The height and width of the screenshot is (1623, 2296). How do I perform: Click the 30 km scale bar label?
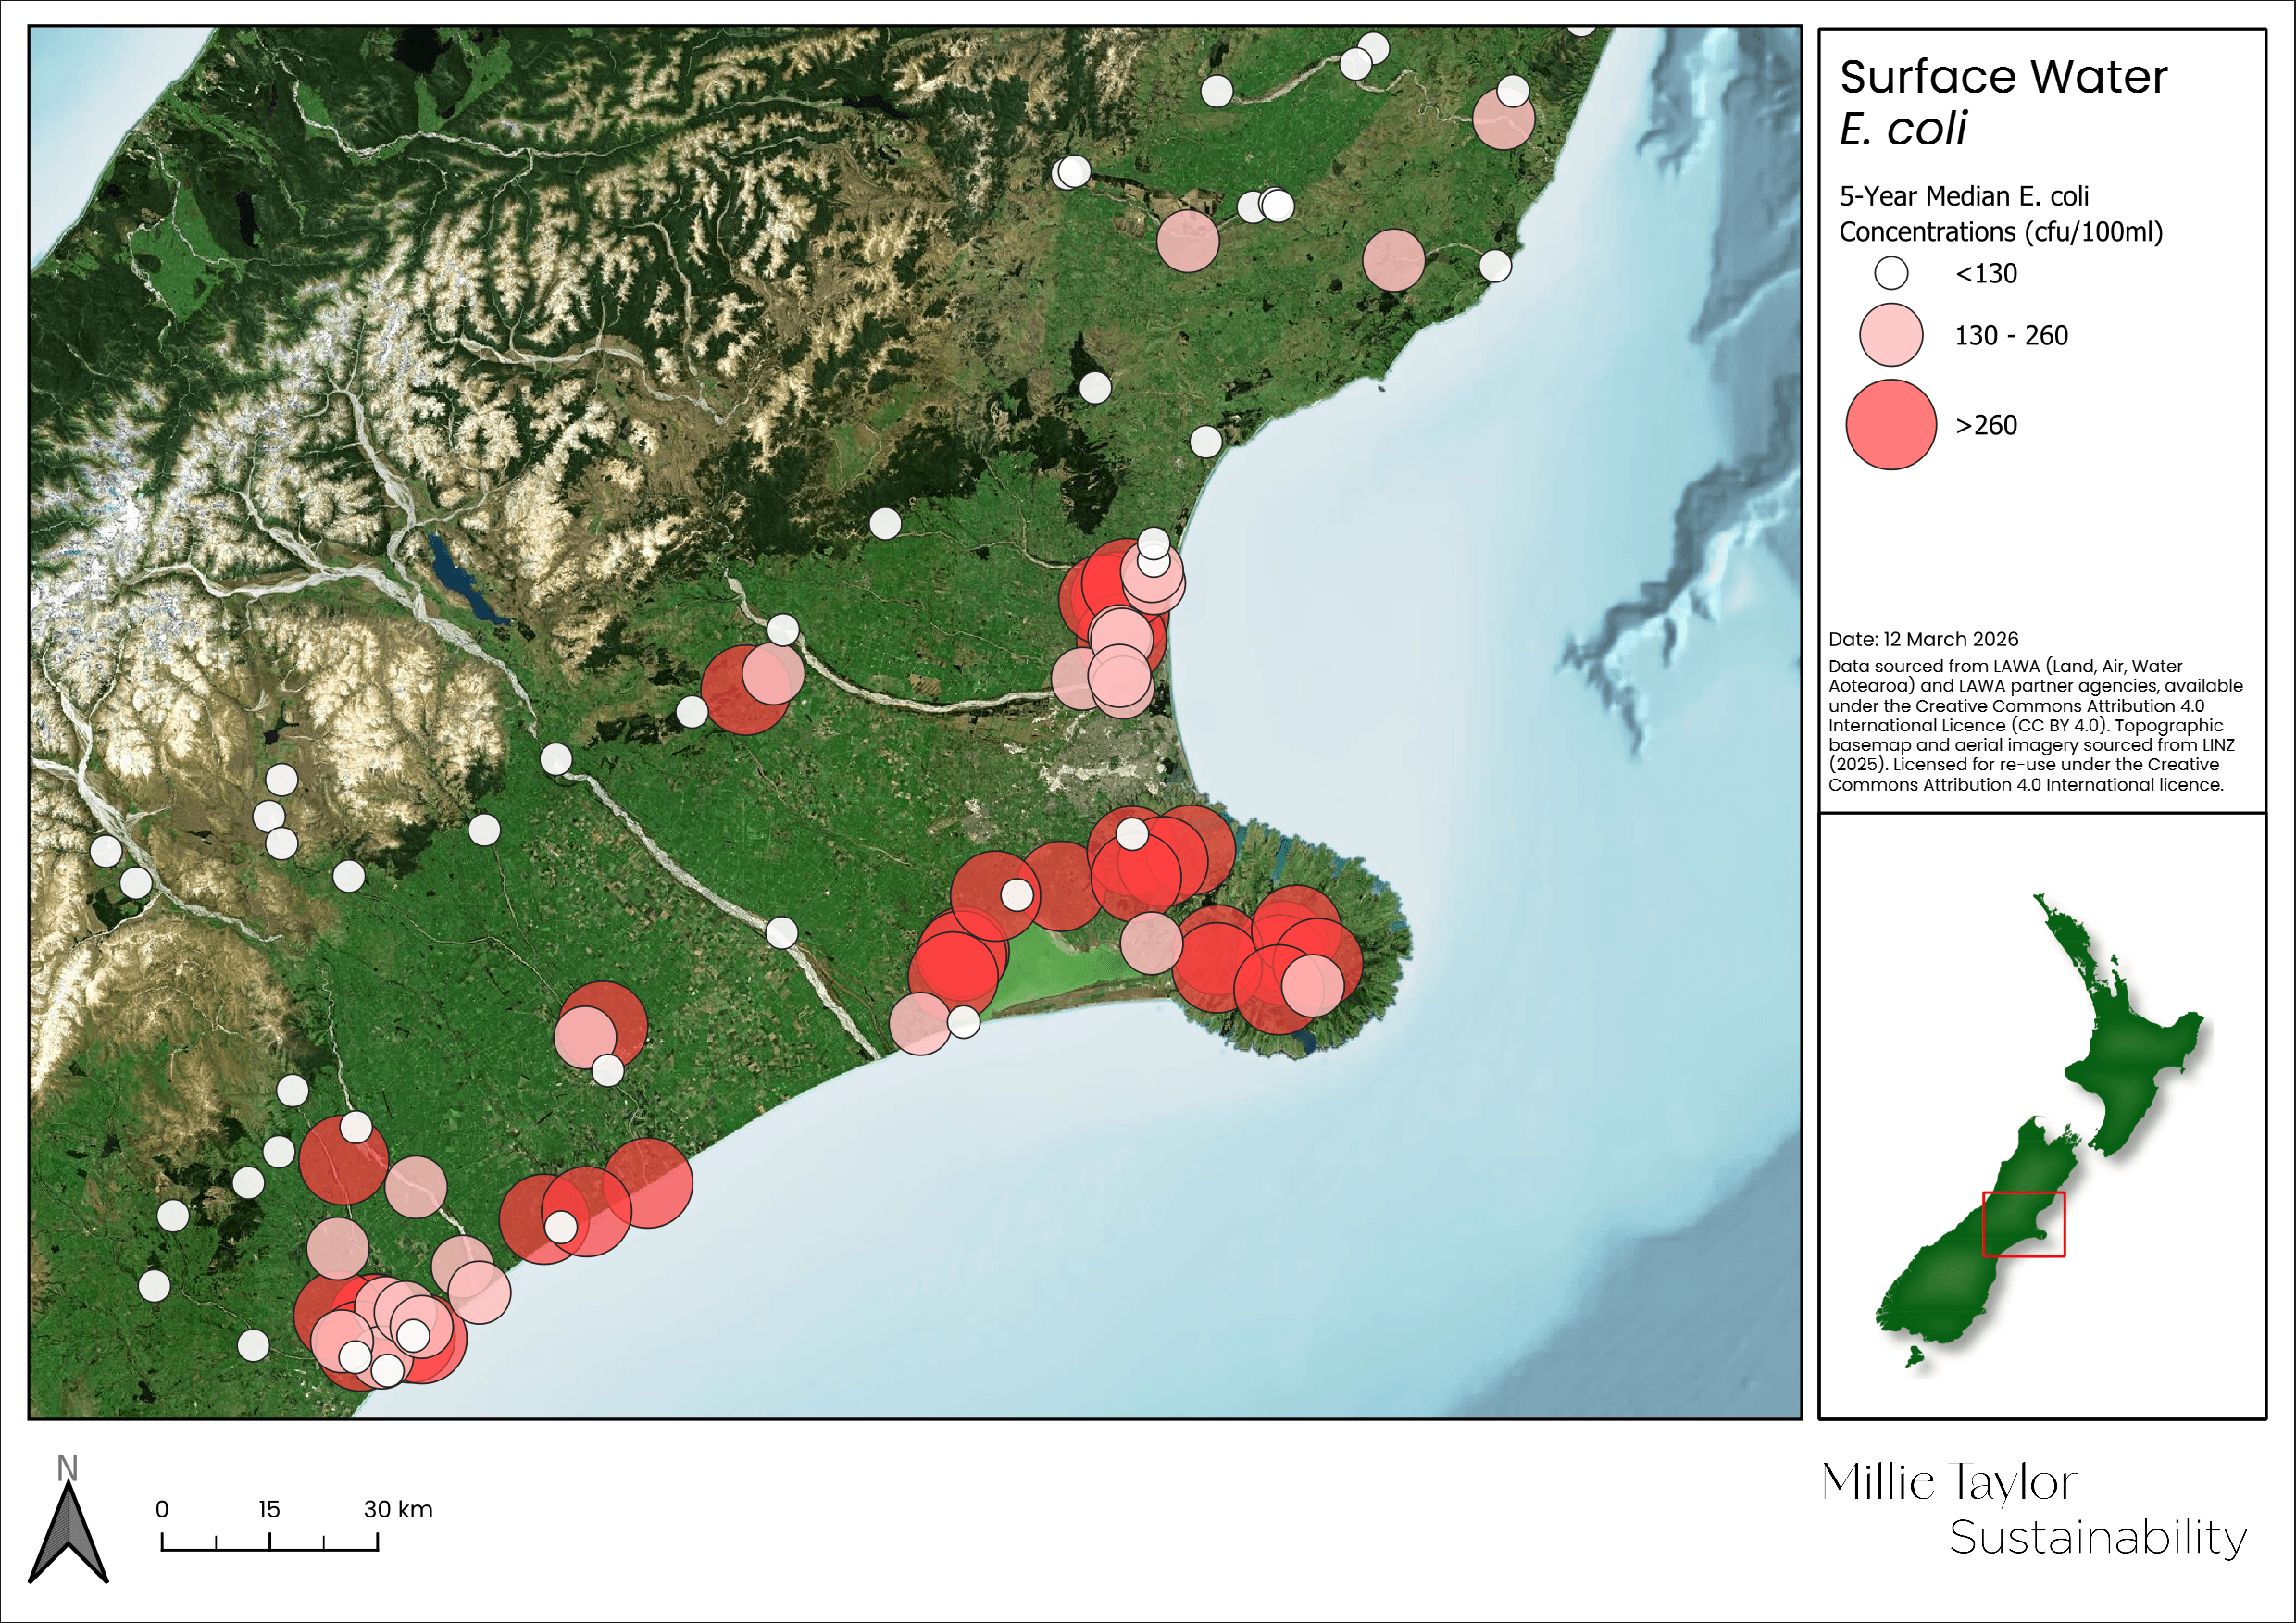(x=398, y=1509)
